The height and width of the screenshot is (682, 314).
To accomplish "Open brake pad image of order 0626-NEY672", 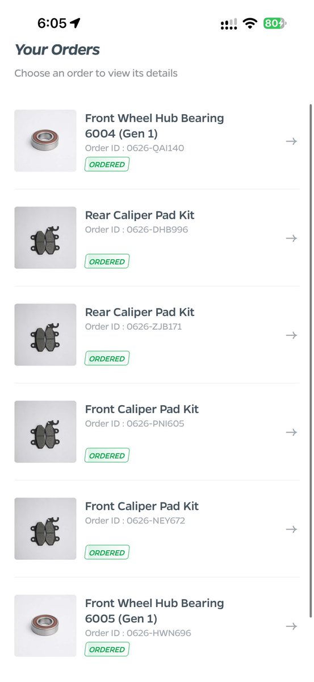I will (x=45, y=529).
